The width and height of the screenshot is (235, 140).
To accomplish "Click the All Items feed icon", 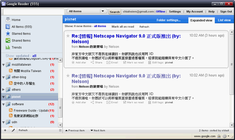I will click(8, 26).
